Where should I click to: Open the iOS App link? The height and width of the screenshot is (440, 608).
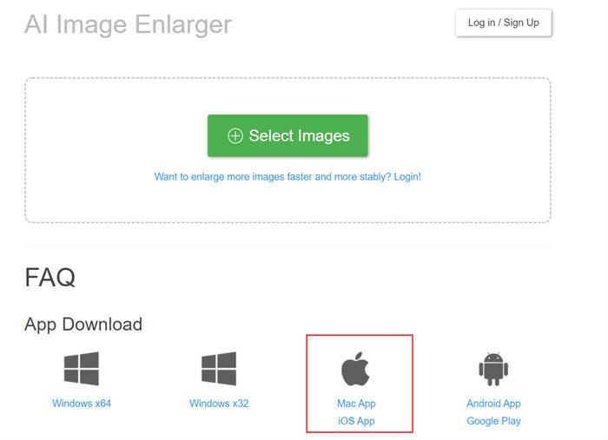coord(356,421)
